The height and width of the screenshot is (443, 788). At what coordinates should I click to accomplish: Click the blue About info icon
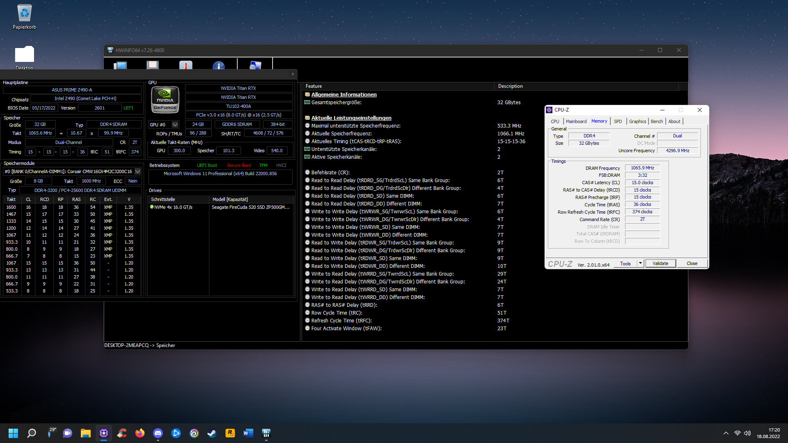[218, 66]
